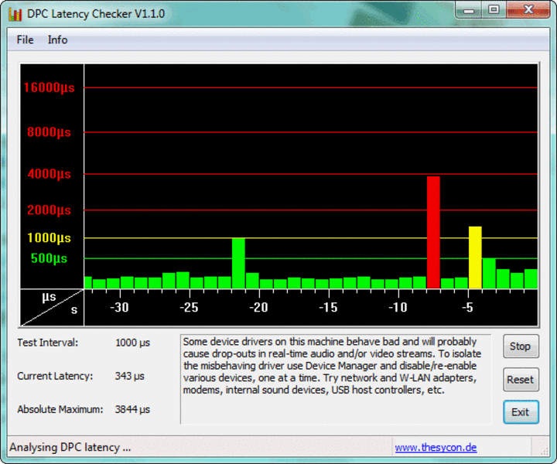Minimize the DPC Latency Checker window
Viewport: 557px width, 464px height.
[470, 11]
